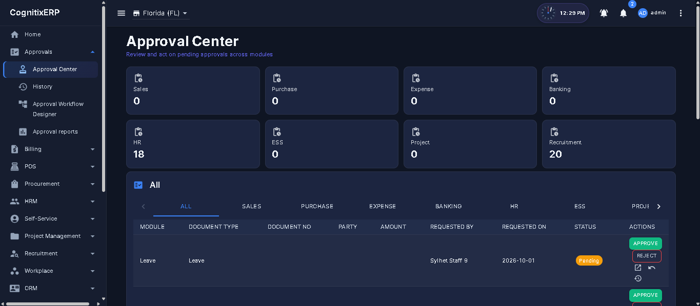
Task: Click the AMOUNT column header
Action: click(393, 227)
